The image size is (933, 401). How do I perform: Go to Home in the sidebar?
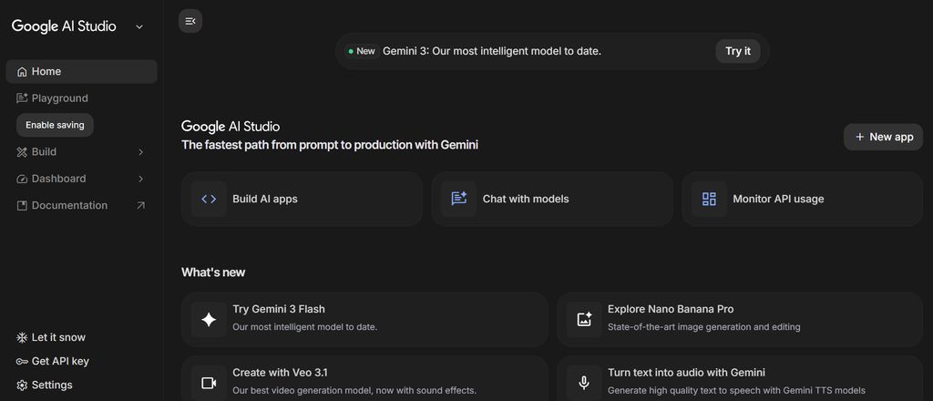pos(81,71)
